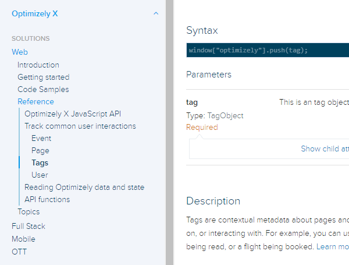The height and width of the screenshot is (265, 349).
Task: Open the User reference page
Action: point(40,175)
